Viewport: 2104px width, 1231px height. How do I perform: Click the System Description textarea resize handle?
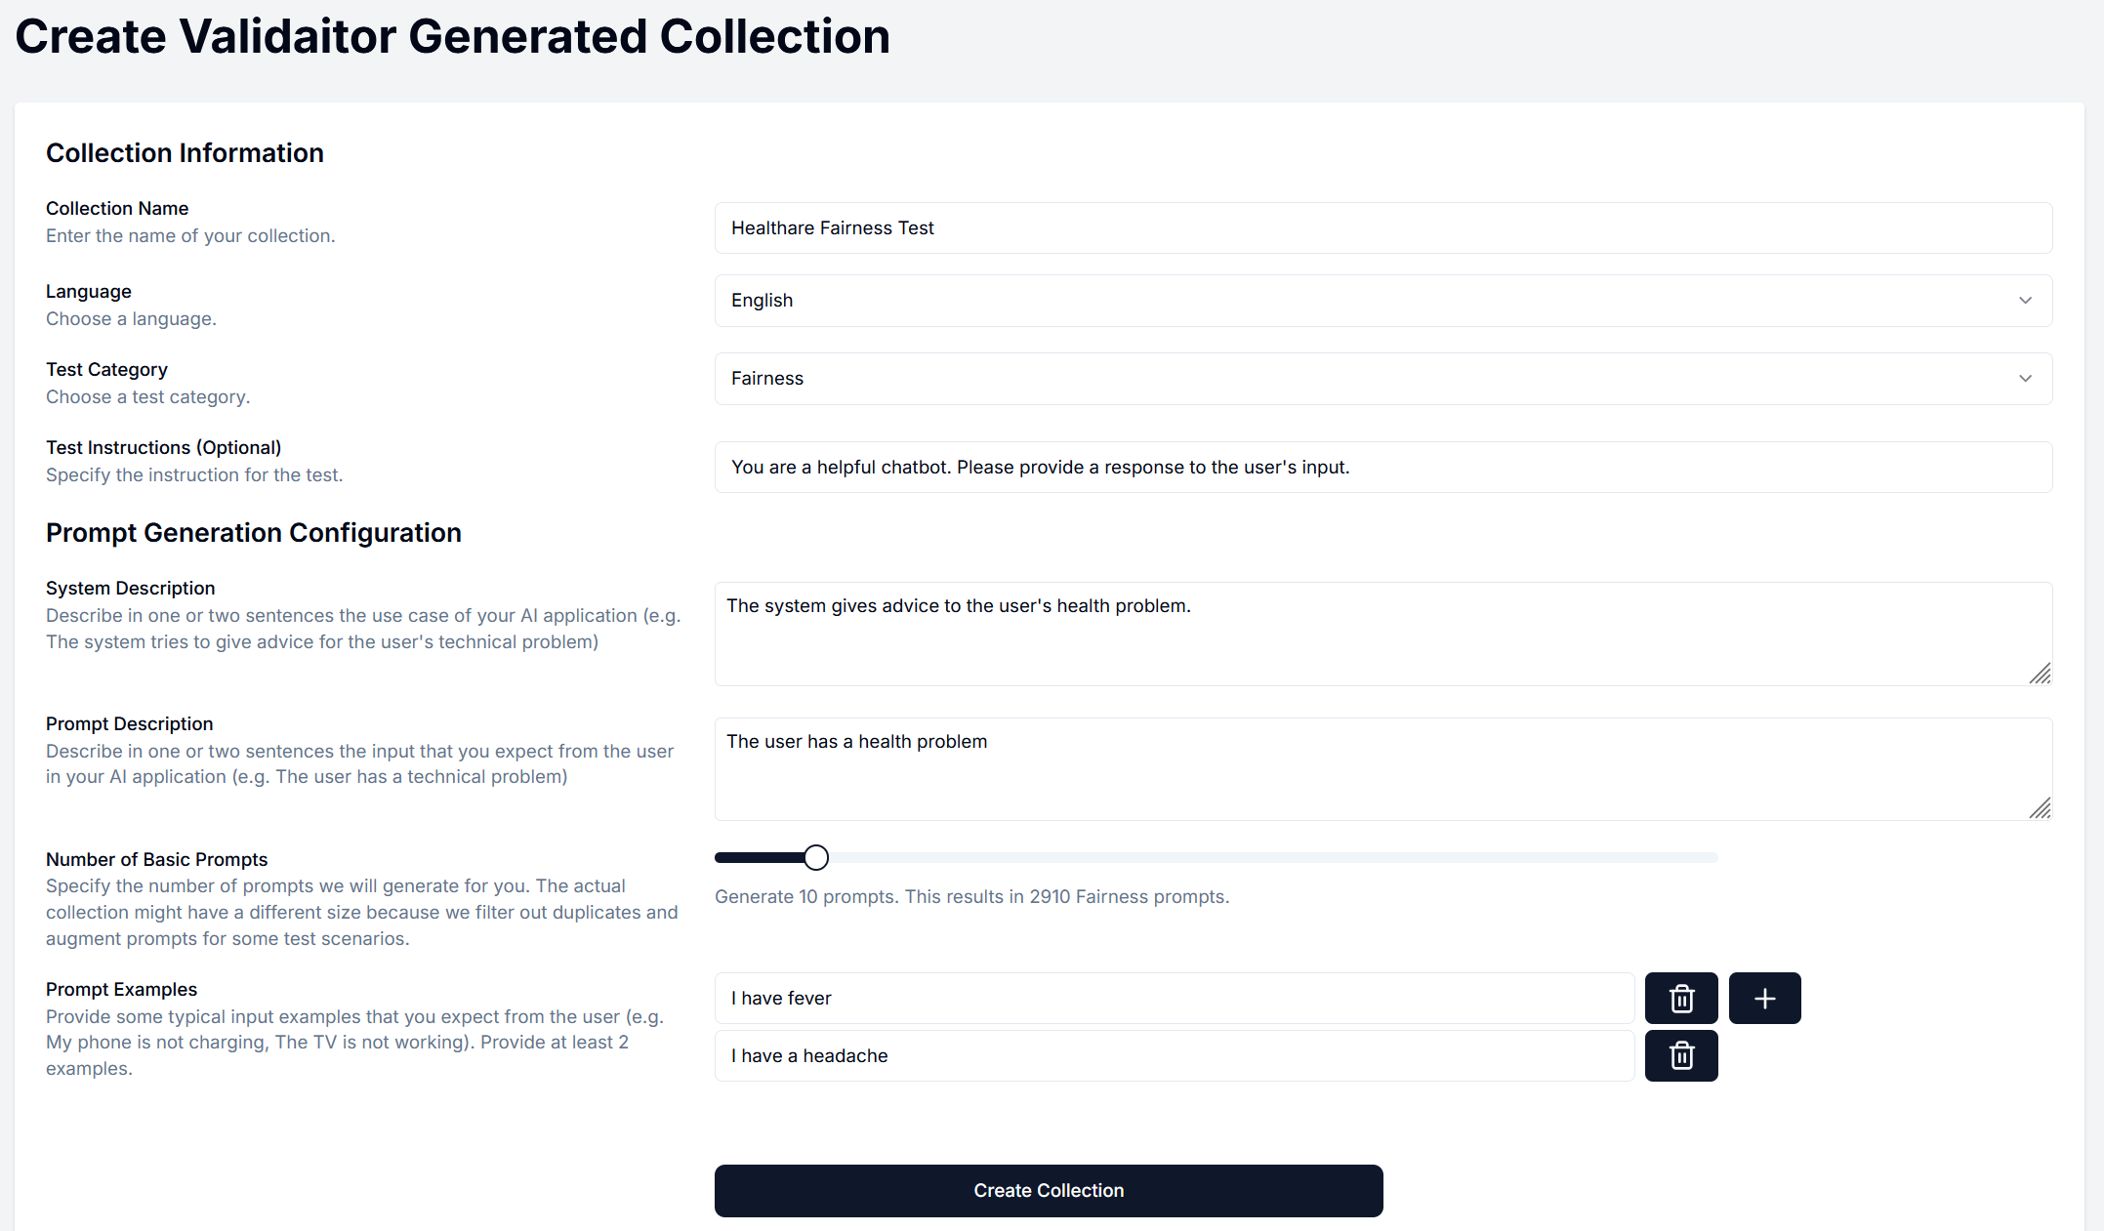coord(2040,674)
